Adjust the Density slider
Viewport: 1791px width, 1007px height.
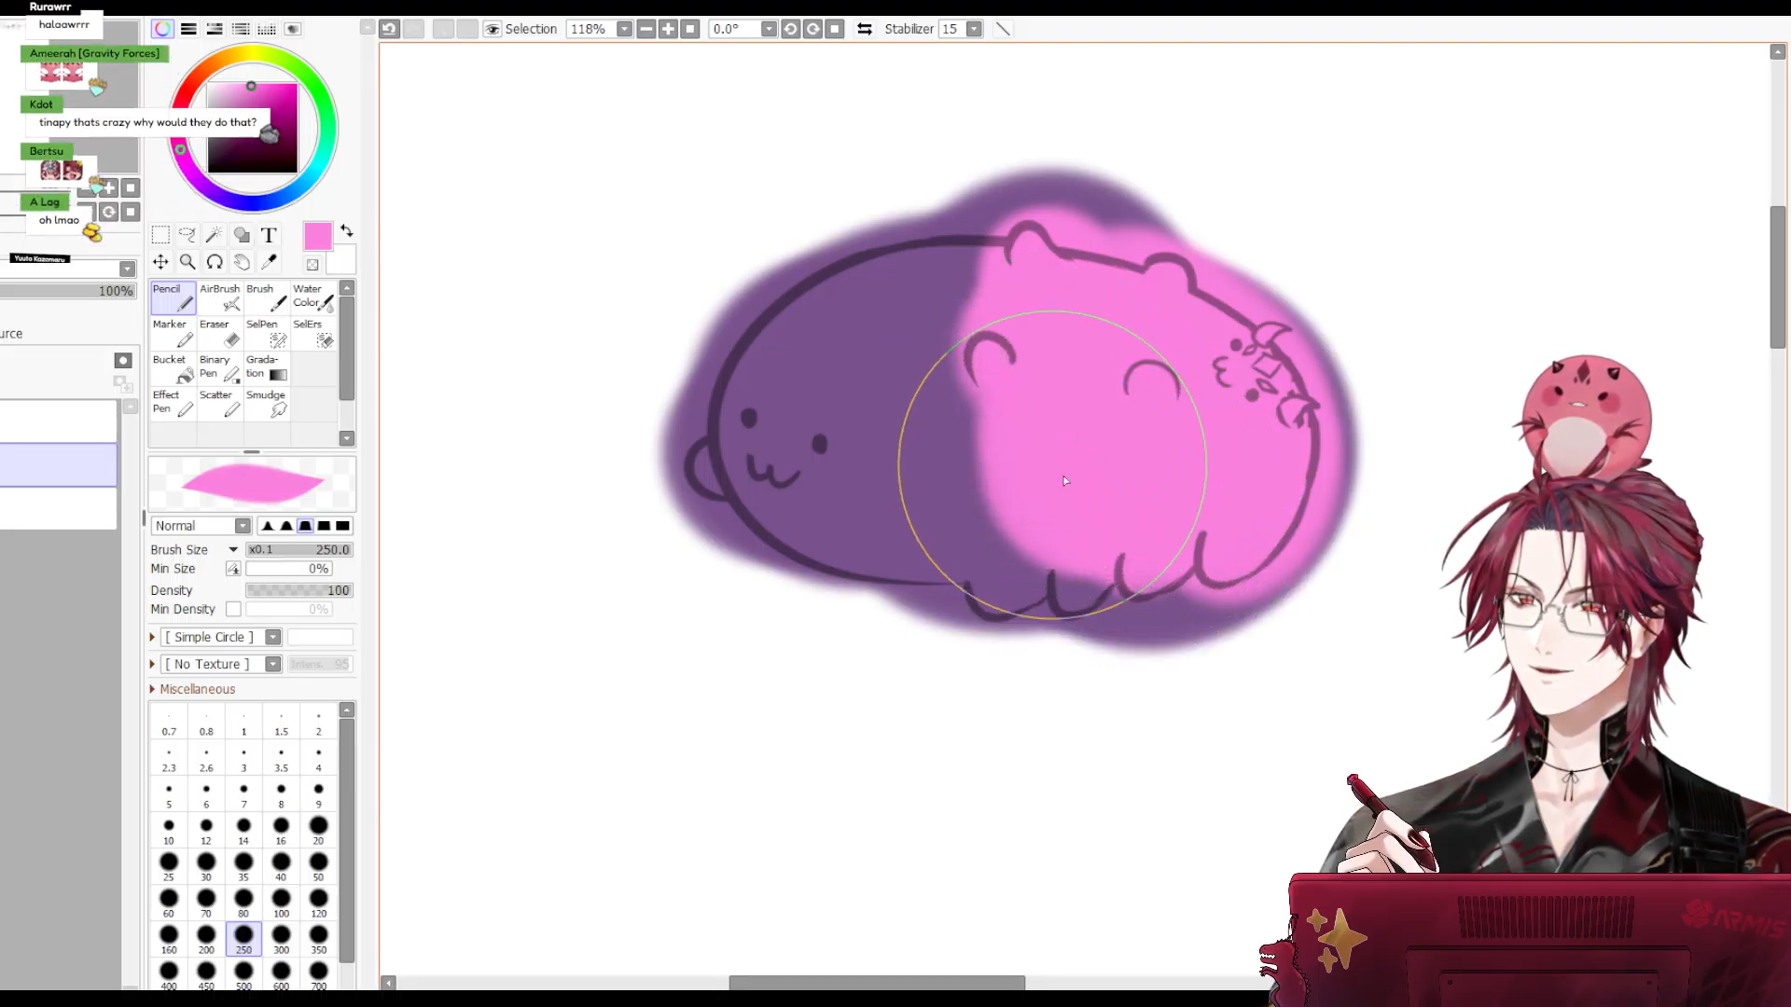click(x=298, y=590)
